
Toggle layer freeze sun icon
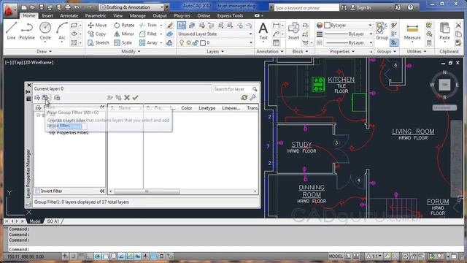point(188,43)
